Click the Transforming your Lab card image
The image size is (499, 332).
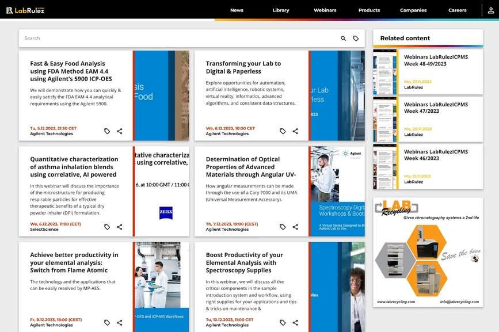(x=338, y=96)
